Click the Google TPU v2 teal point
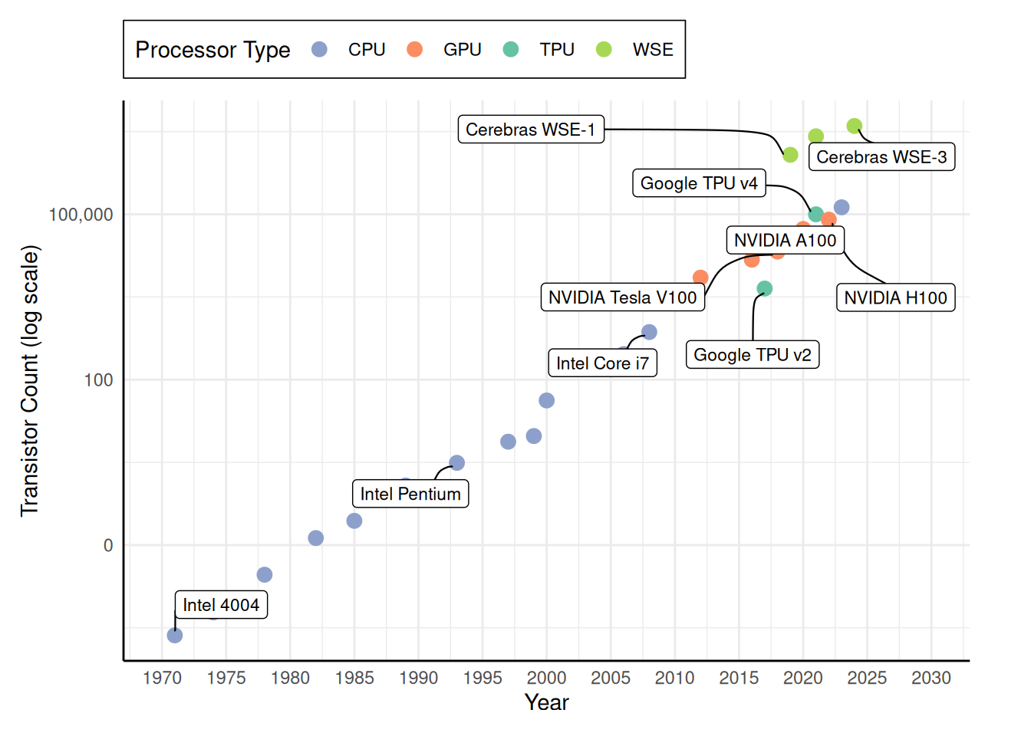1031x736 pixels. 764,288
